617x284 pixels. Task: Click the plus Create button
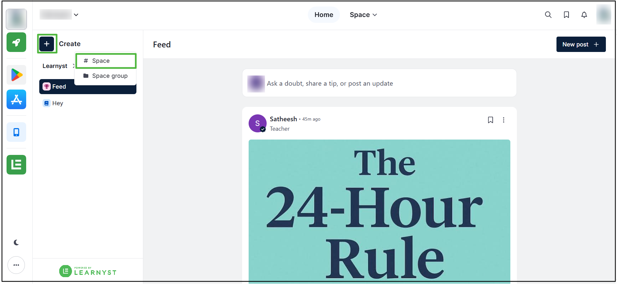point(47,44)
